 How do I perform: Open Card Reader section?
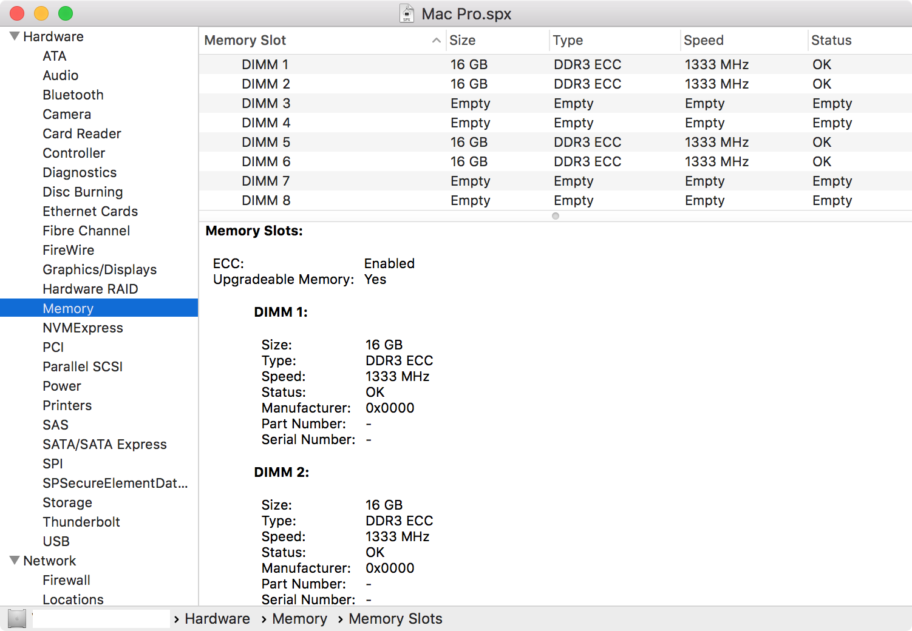82,133
